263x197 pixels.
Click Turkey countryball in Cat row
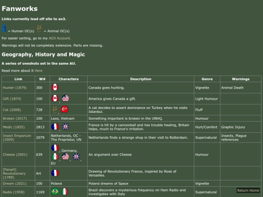pos(64,109)
